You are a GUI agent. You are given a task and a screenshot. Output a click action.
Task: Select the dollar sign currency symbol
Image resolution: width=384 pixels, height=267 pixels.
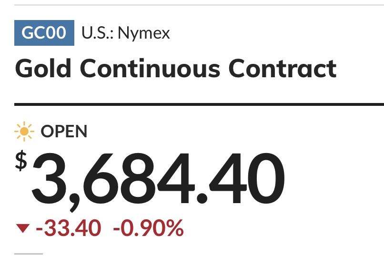pyautogui.click(x=21, y=161)
